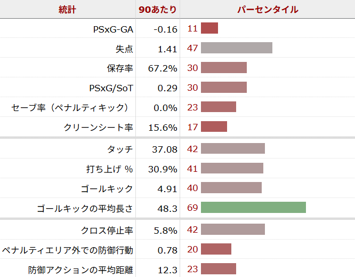Click the 12.3 value in last row
Screen dimensions: 355x277
[167, 270]
